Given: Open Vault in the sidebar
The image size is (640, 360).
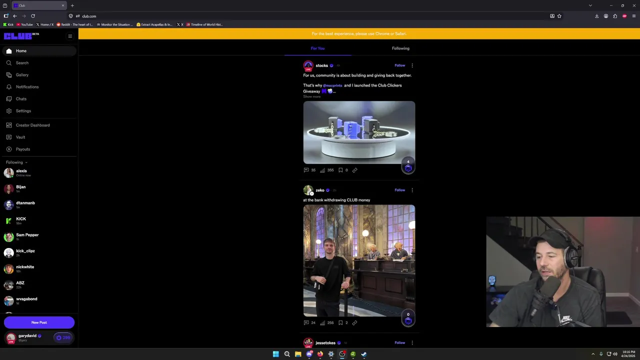Looking at the screenshot, I should click(38, 137).
